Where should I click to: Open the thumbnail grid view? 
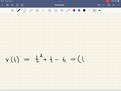(x=7, y=5)
